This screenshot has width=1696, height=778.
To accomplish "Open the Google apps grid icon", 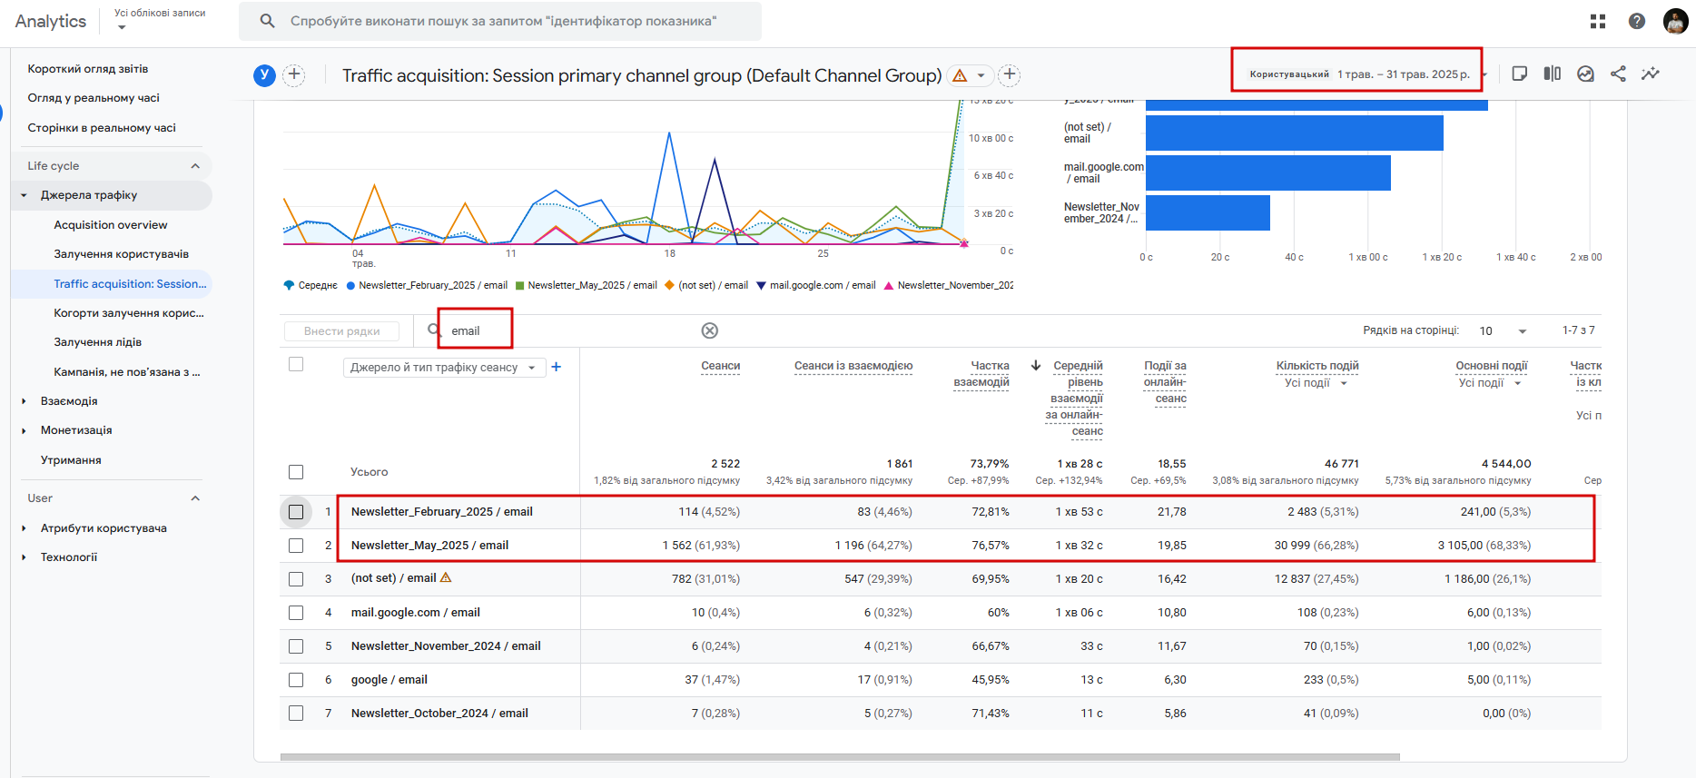I will click(x=1598, y=21).
